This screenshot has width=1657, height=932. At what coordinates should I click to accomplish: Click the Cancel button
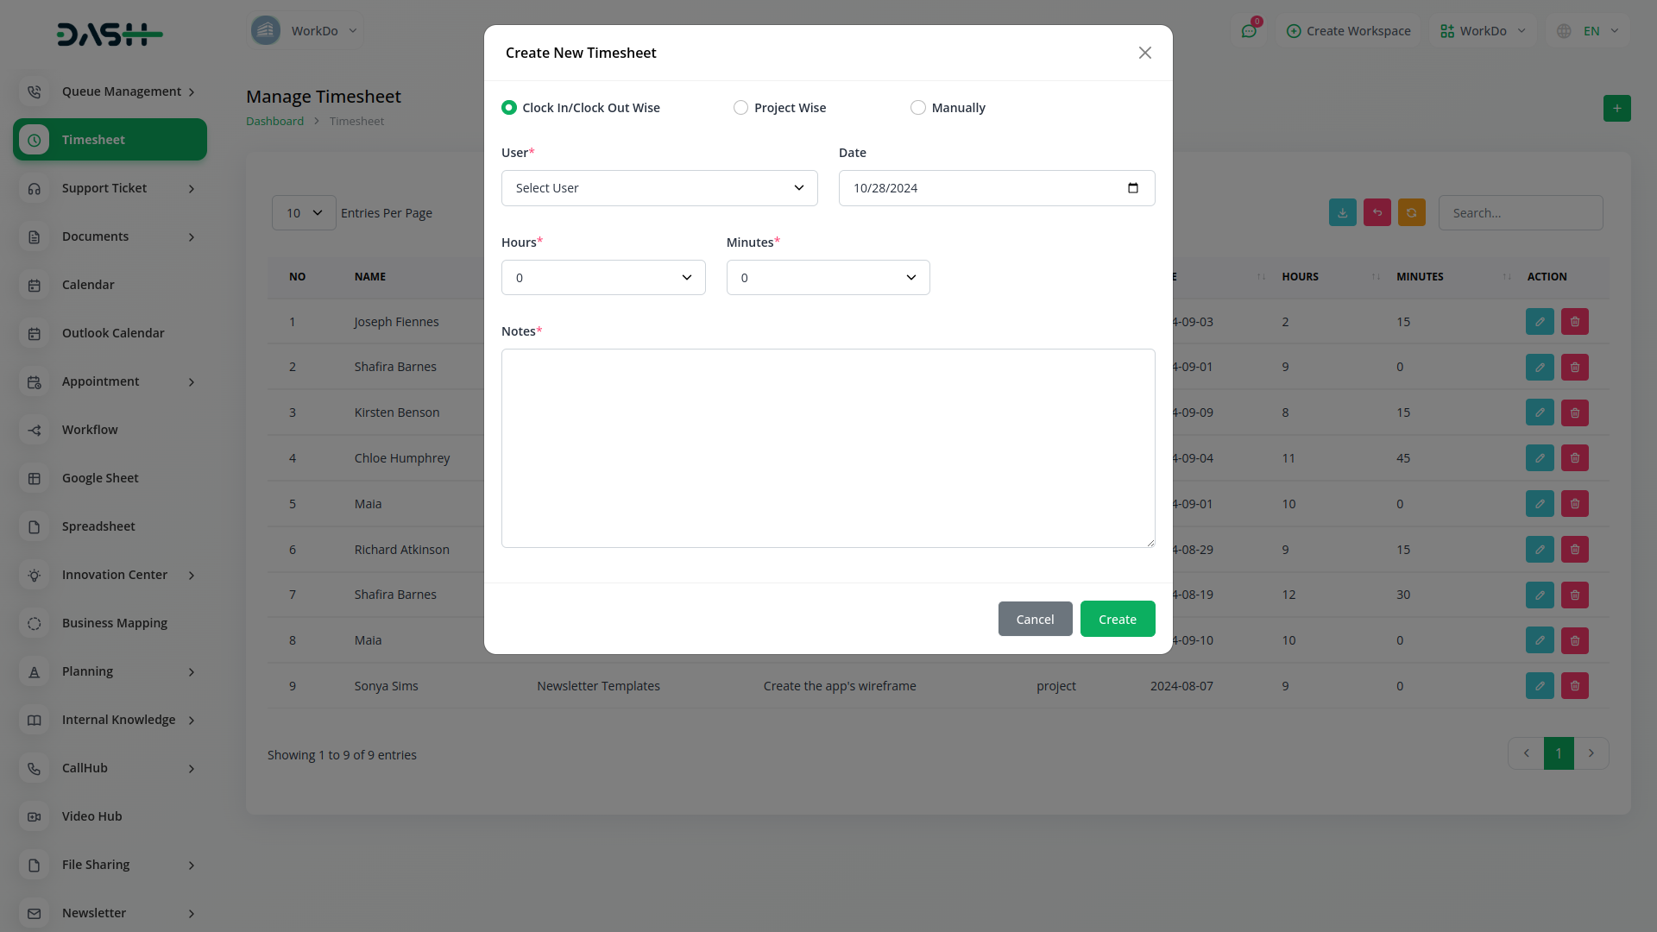coord(1035,620)
